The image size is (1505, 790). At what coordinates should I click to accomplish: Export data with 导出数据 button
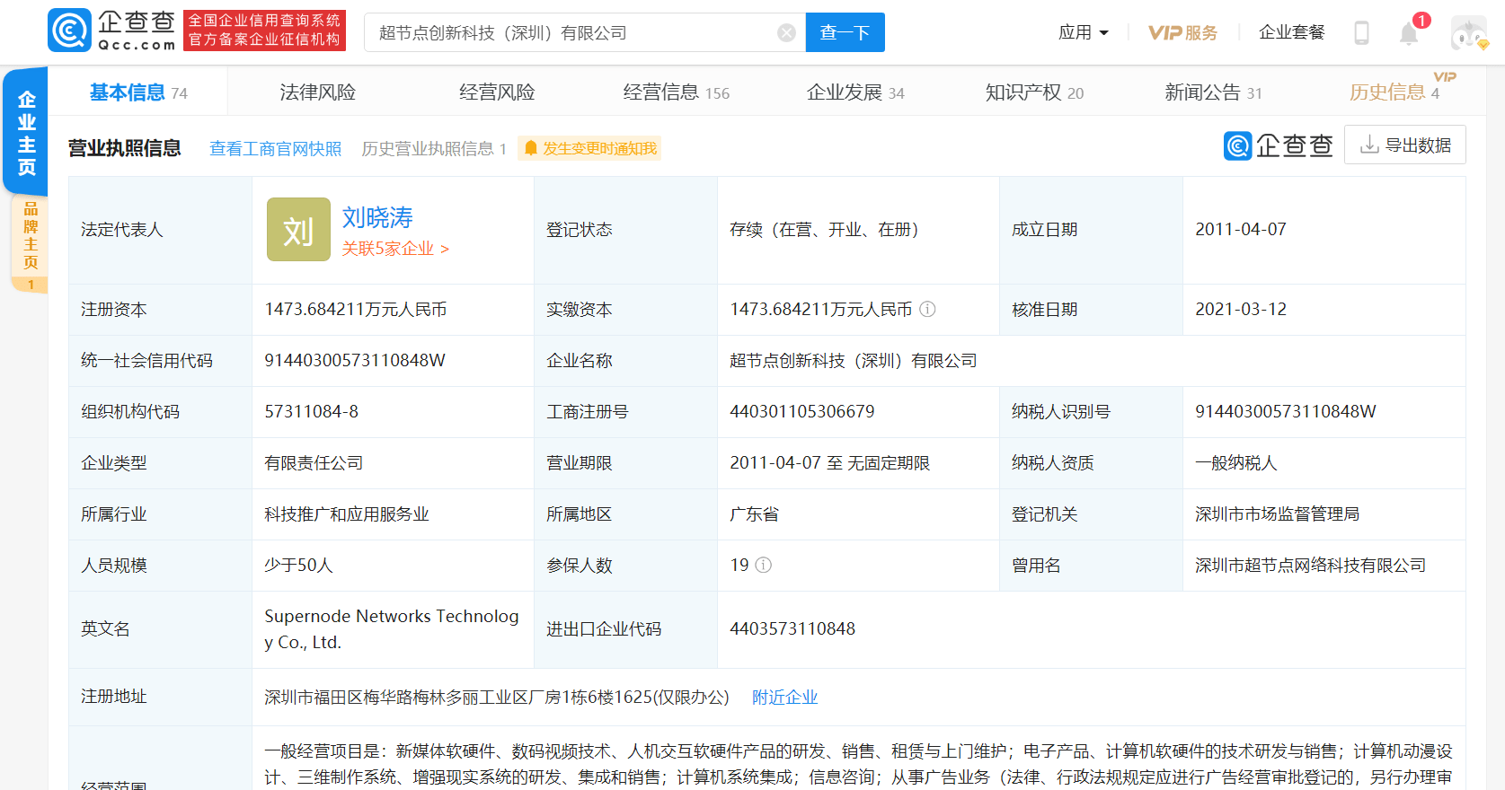(1405, 145)
